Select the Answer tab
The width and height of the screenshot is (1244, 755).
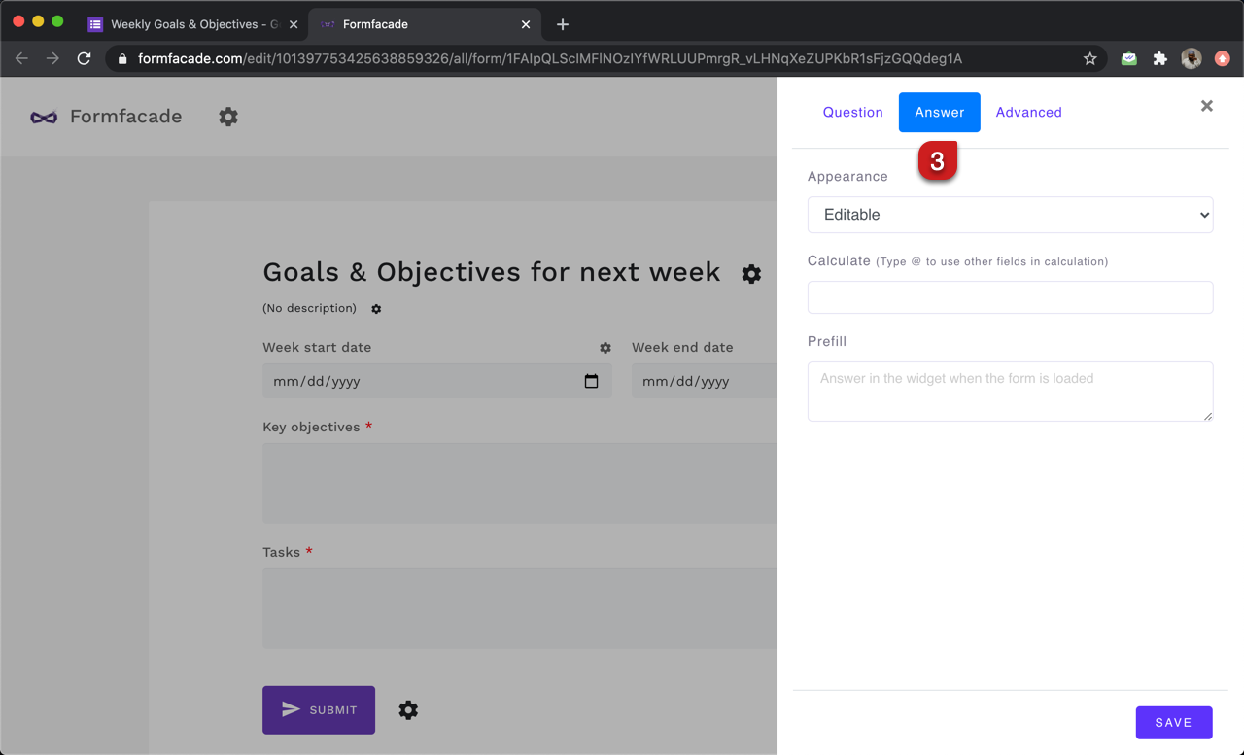[x=939, y=113]
